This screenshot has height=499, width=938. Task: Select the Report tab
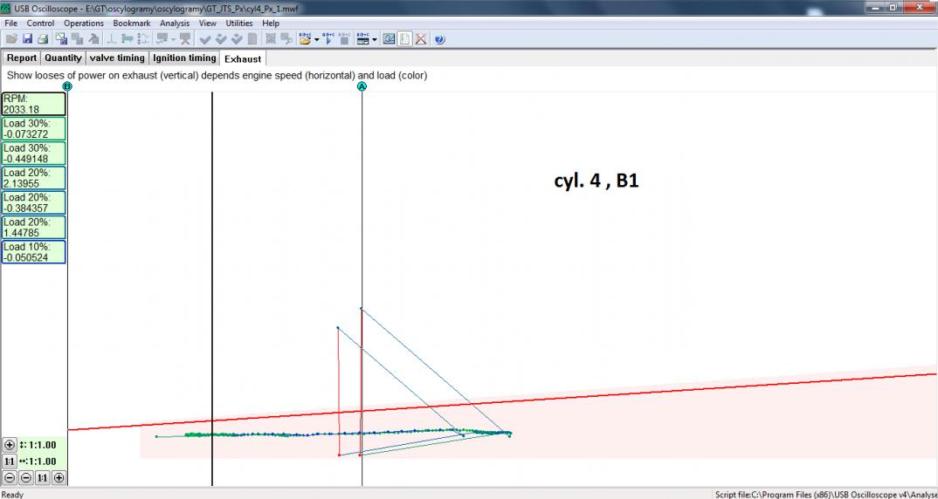point(22,58)
